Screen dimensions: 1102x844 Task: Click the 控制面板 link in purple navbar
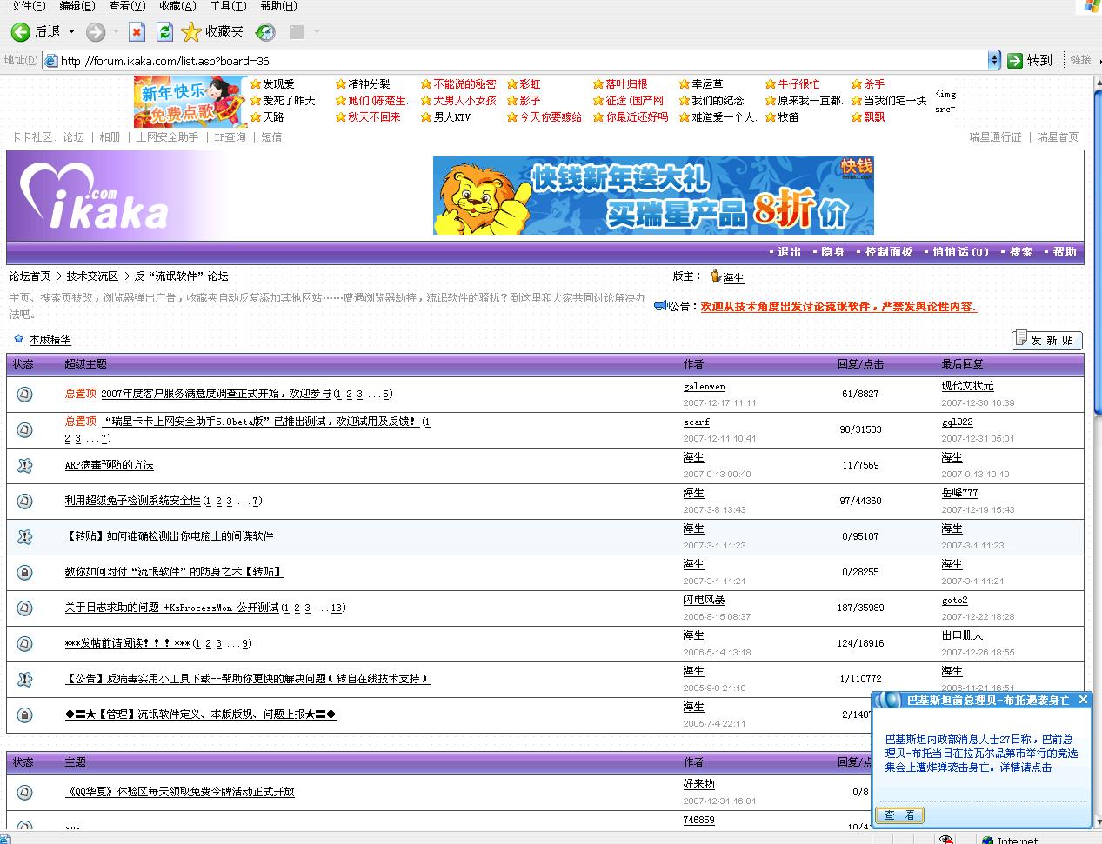click(x=888, y=252)
